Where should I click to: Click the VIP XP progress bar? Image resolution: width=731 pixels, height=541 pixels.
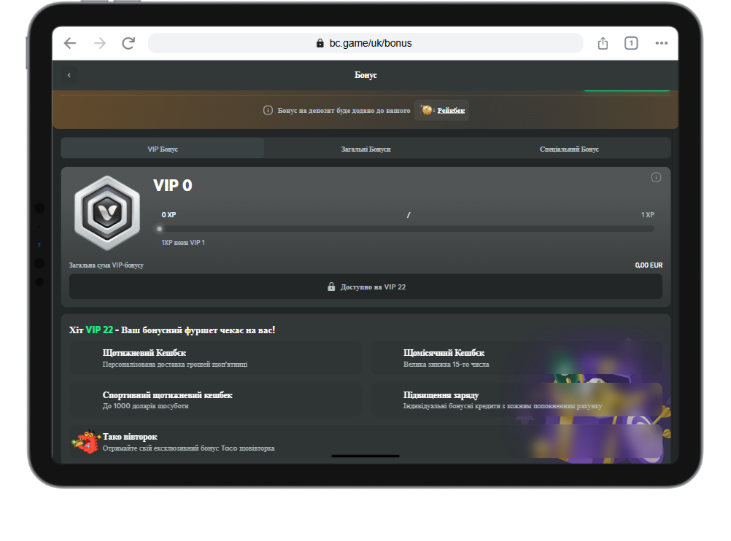pos(406,229)
